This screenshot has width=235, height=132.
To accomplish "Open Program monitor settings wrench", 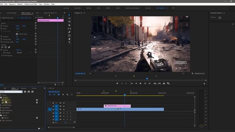I will (192, 73).
